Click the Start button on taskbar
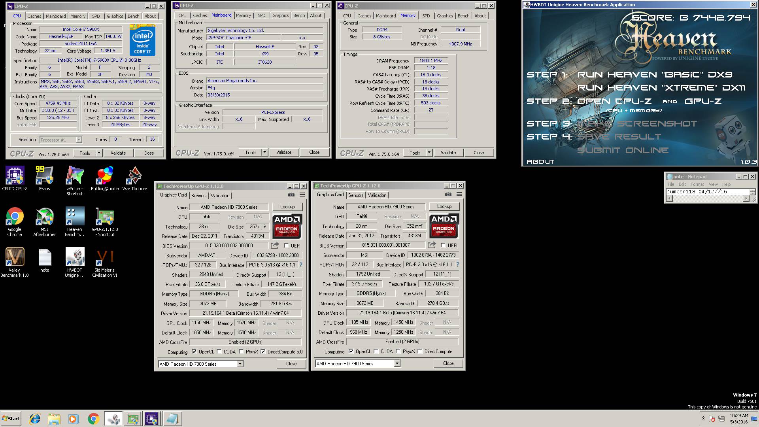 [x=11, y=419]
